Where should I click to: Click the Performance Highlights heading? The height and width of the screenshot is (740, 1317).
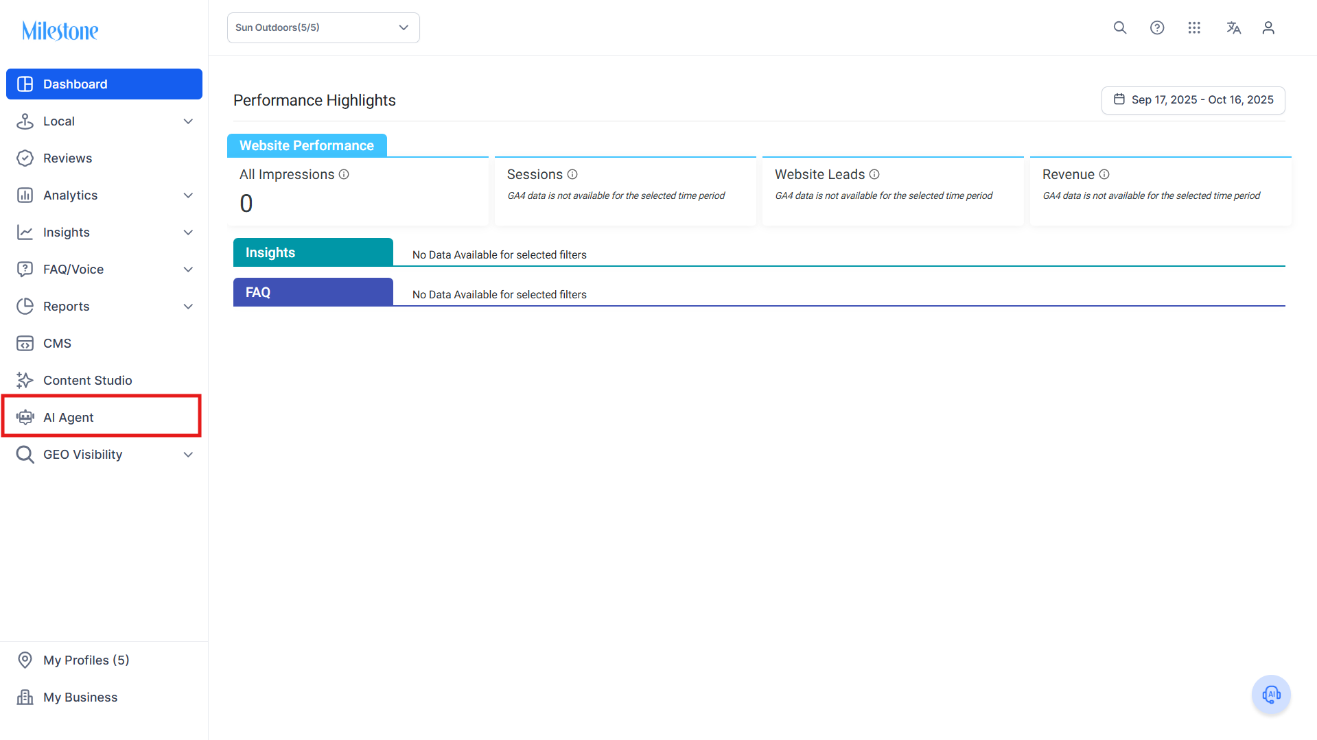point(314,101)
